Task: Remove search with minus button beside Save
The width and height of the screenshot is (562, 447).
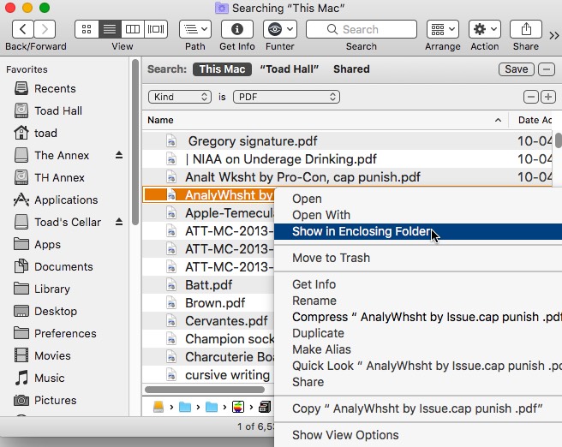Action: click(x=547, y=69)
